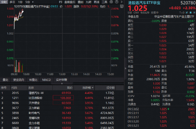Switch to 多日 chart tab
The height and width of the screenshot is (129, 196).
(x=12, y=2)
